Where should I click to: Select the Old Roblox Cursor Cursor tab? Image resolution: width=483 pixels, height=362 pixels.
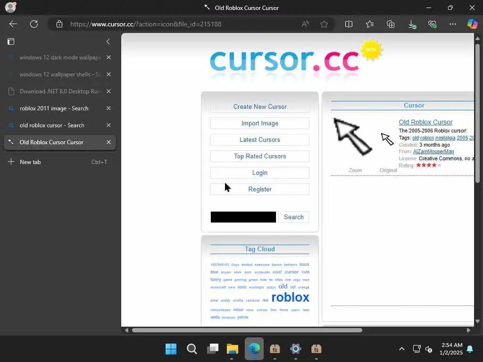point(60,142)
